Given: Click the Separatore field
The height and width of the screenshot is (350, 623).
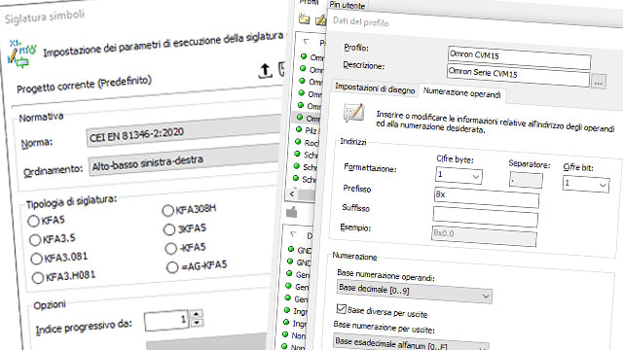Looking at the screenshot, I should click(526, 180).
